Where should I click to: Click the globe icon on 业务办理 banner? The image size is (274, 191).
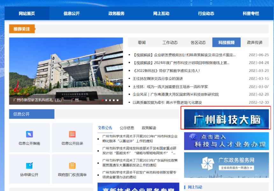(x=193, y=137)
